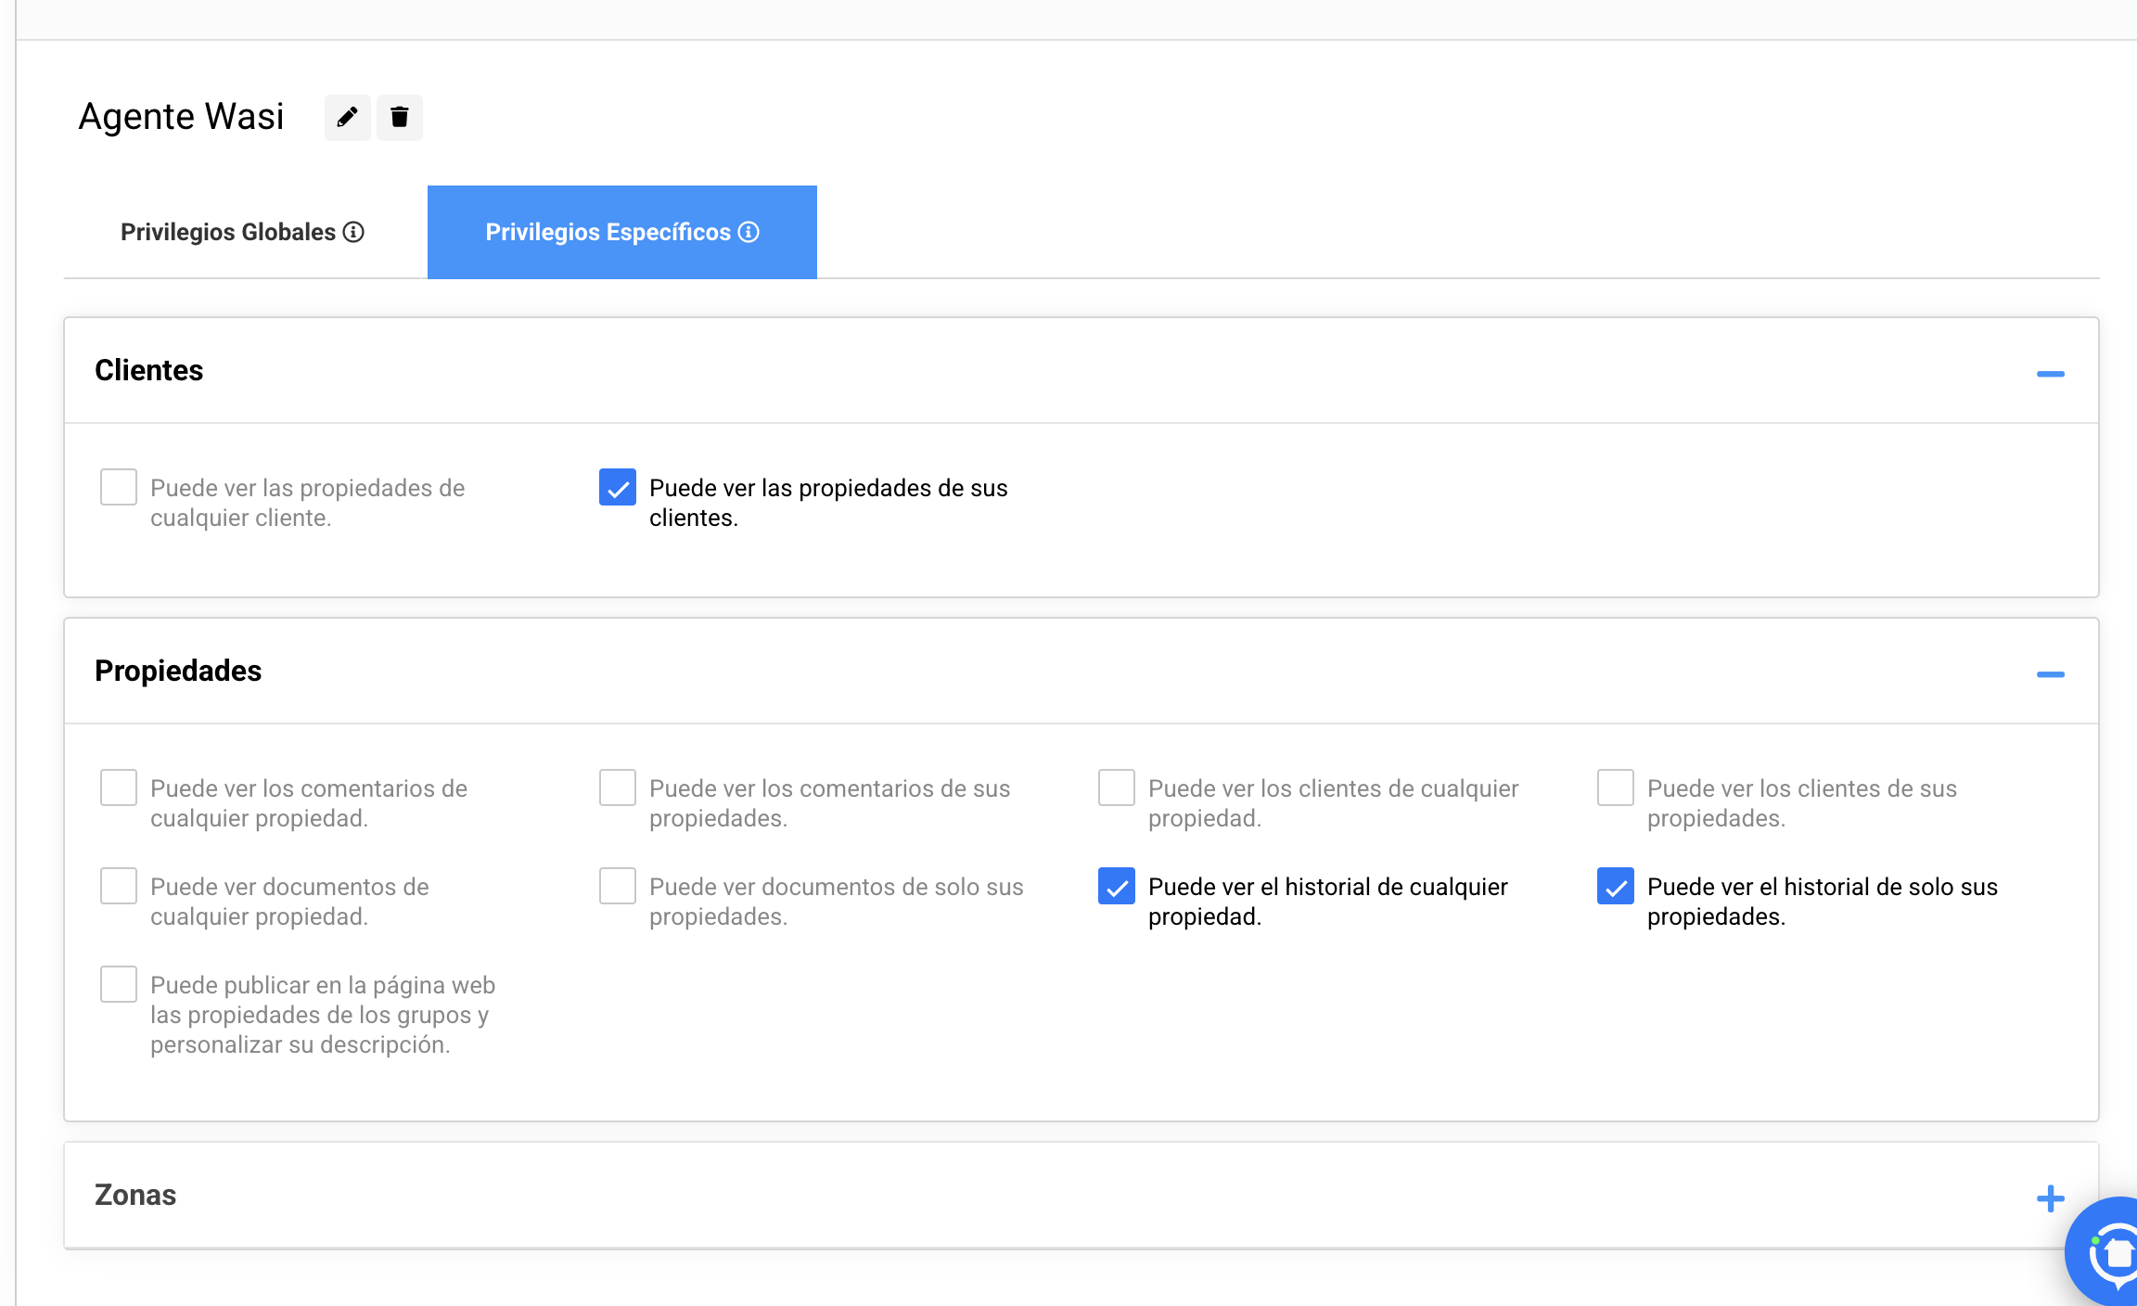Click the Agente Wasi role title
2137x1306 pixels.
[182, 117]
